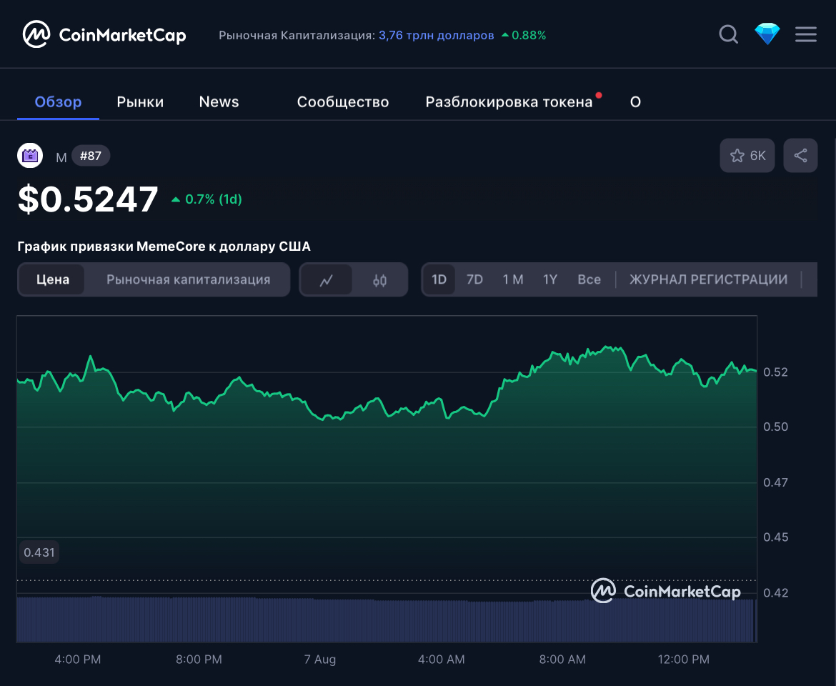
Task: Open the Обзор tab
Action: tap(58, 101)
